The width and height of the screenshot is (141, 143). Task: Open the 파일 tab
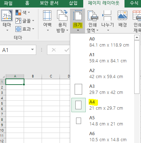8,3
